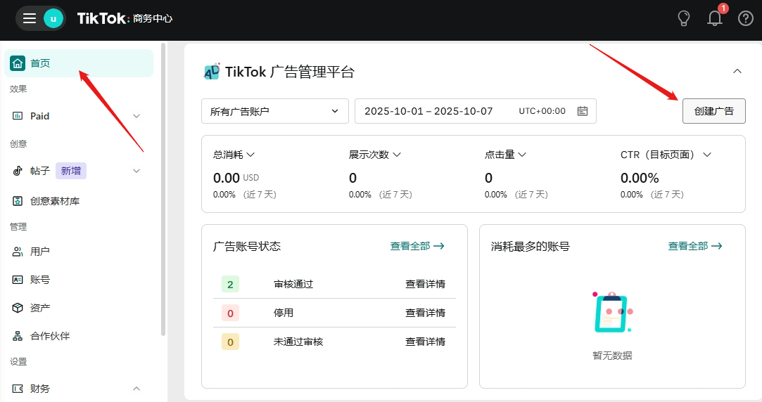Click 查看全部 for 广告账号状态
Screen dimensions: 762x402
click(x=417, y=246)
